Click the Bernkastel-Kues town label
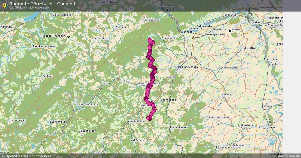Viewport: 301px width, 158px height. (x=44, y=46)
